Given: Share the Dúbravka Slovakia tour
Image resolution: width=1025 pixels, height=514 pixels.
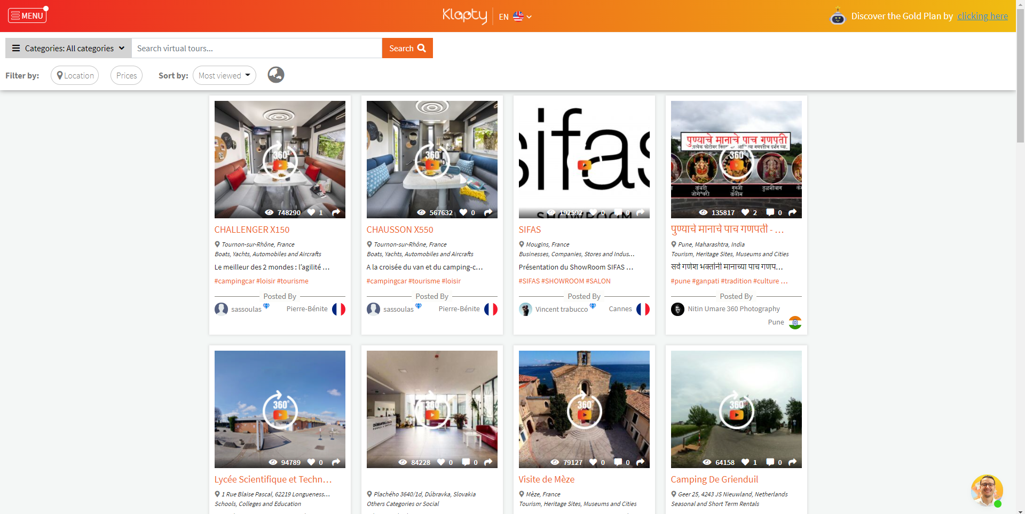Looking at the screenshot, I should point(488,462).
